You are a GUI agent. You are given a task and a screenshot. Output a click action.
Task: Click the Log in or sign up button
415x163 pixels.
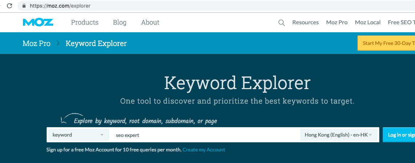click(399, 135)
